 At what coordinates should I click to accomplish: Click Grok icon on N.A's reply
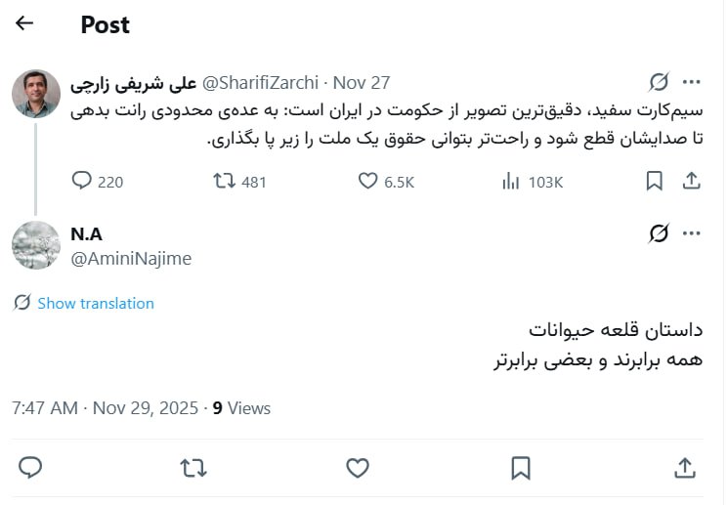(x=659, y=233)
